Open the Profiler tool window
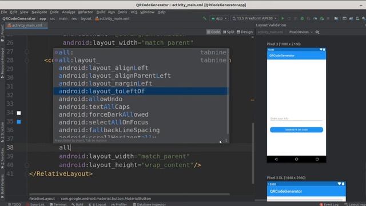 pyautogui.click(x=119, y=204)
